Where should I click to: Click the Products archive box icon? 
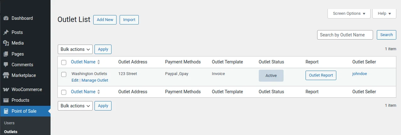click(x=6, y=100)
